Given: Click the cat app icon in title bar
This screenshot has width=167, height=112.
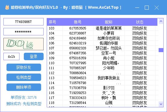Looking at the screenshot, I should pos(7,7).
